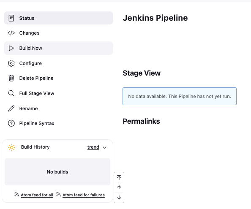
Task: Click the Jenkins Pipeline title
Action: tap(155, 18)
